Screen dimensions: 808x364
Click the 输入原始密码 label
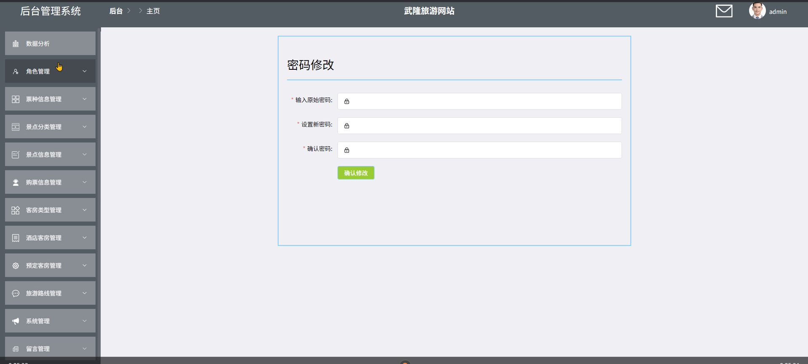pyautogui.click(x=314, y=100)
